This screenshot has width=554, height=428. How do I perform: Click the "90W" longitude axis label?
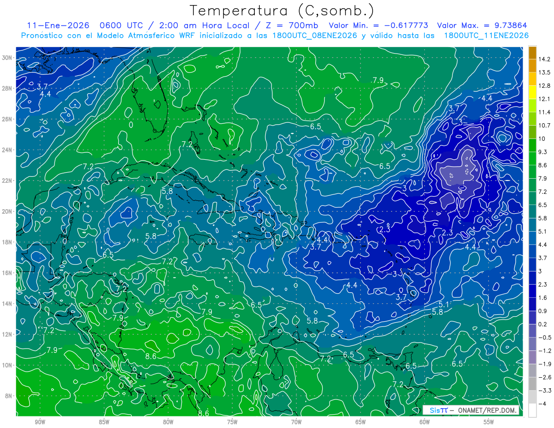point(40,422)
